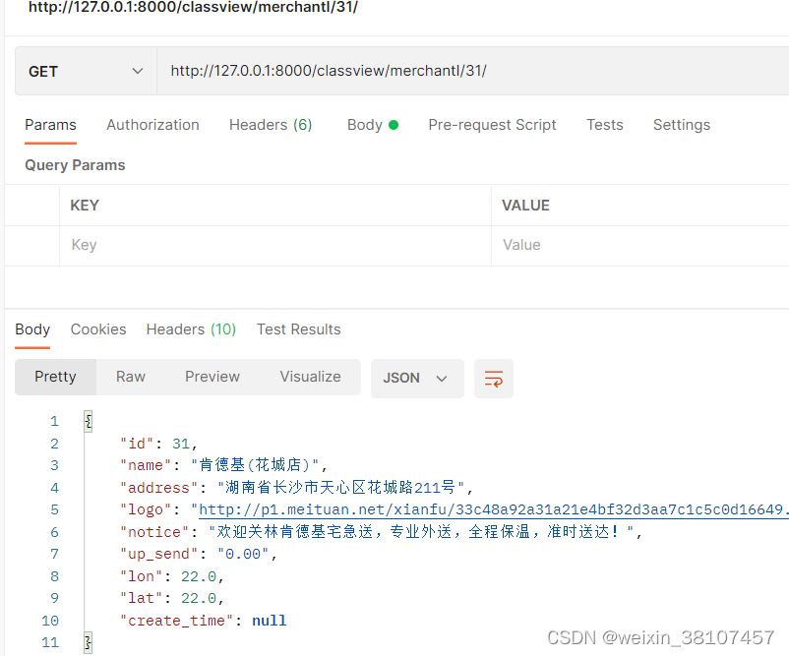Select the Pretty response formatting

click(x=55, y=377)
